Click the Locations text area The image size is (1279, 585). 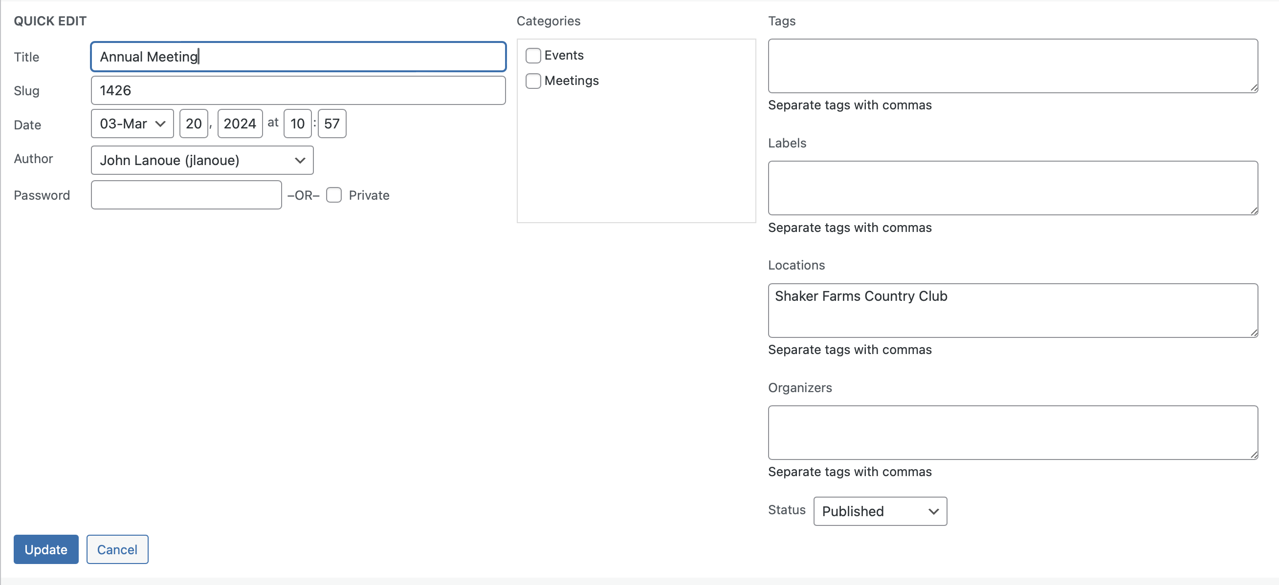tap(1012, 311)
